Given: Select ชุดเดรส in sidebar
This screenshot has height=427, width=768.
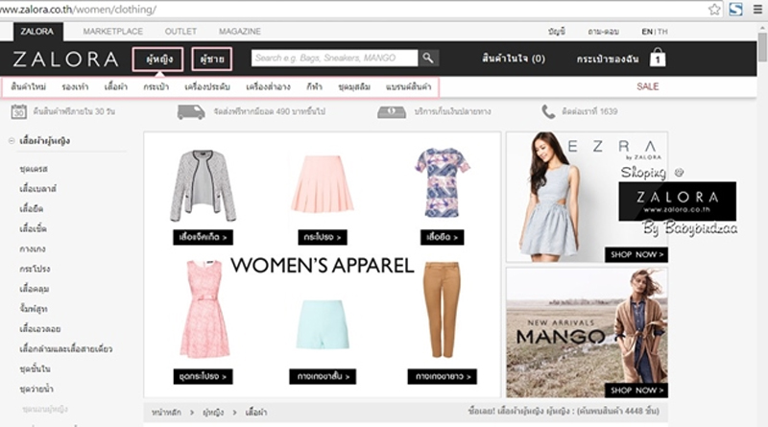Looking at the screenshot, I should [x=34, y=169].
